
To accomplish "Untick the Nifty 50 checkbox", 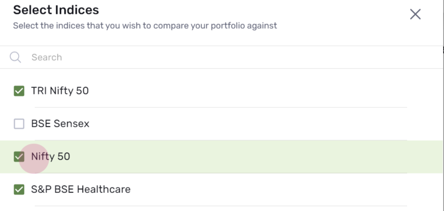I will (19, 156).
